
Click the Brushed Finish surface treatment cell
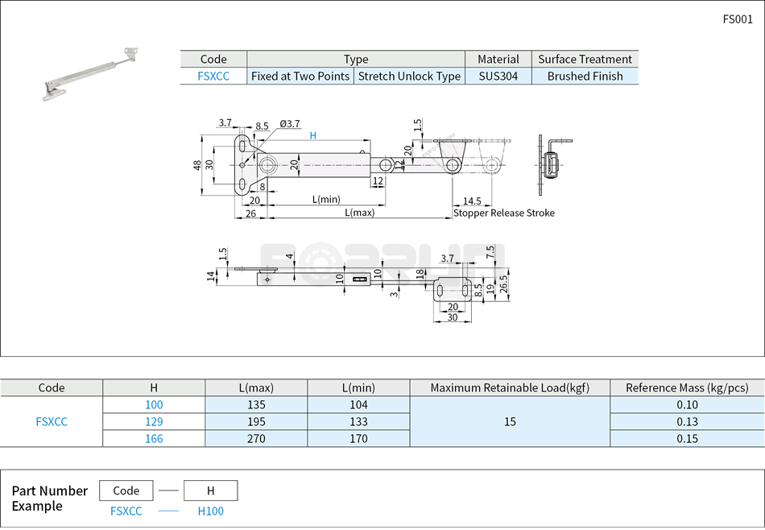(x=584, y=76)
